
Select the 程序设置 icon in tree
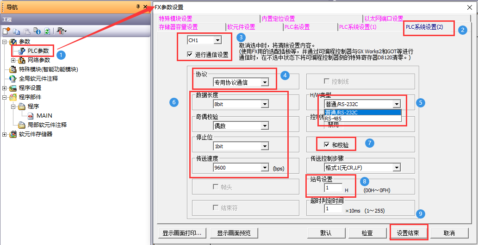coord(13,88)
